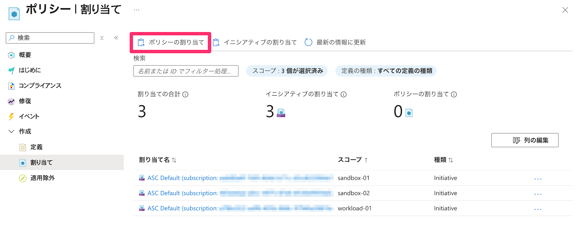Click the sandbox-01 scope cell
Image resolution: width=579 pixels, height=231 pixels.
(x=353, y=178)
